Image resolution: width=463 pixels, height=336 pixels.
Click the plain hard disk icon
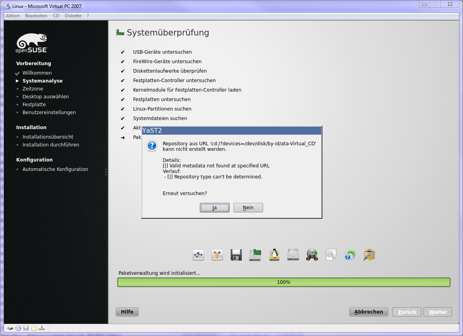pyautogui.click(x=293, y=255)
